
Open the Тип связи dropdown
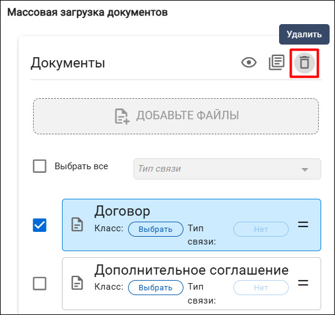pyautogui.click(x=227, y=169)
